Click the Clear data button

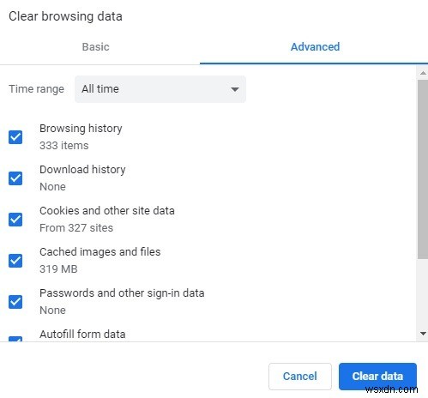pos(377,377)
